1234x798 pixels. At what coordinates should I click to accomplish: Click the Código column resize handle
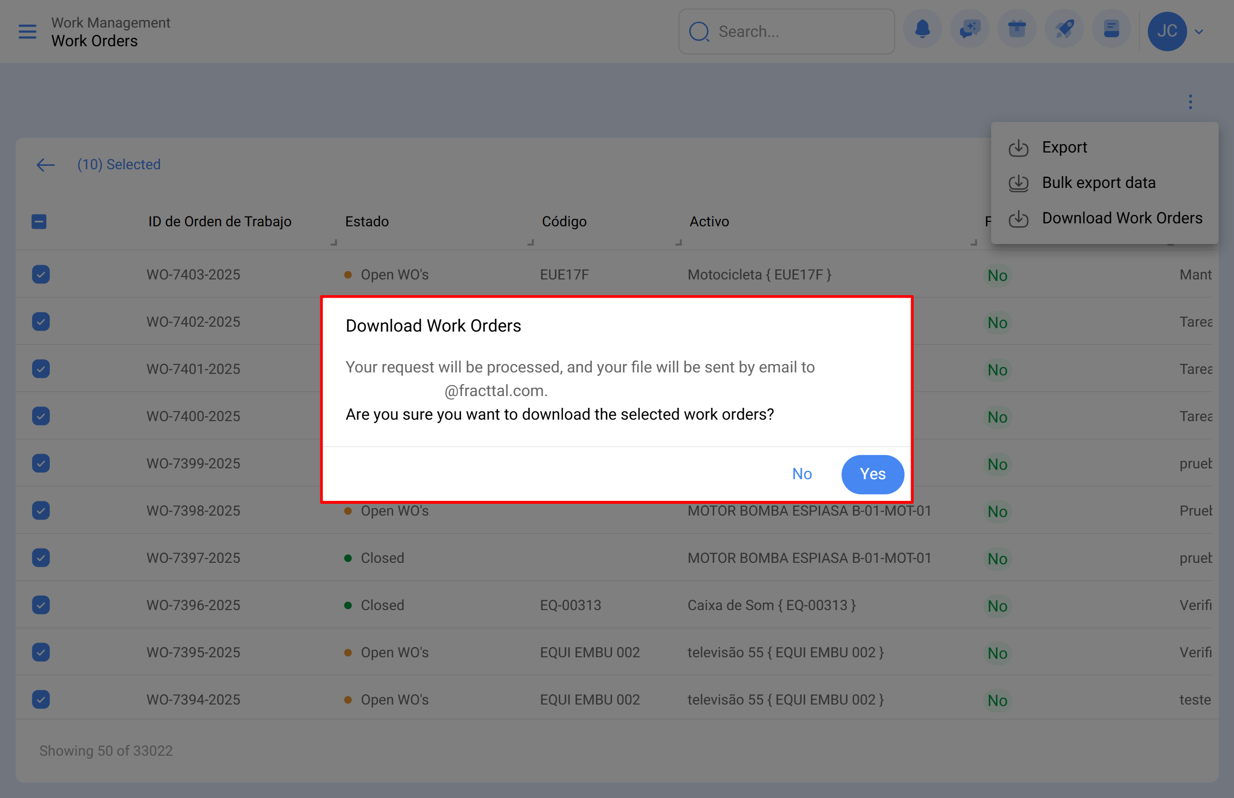679,243
